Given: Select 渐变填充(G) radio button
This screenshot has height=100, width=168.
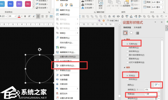Looking at the screenshot, I should tap(127, 51).
